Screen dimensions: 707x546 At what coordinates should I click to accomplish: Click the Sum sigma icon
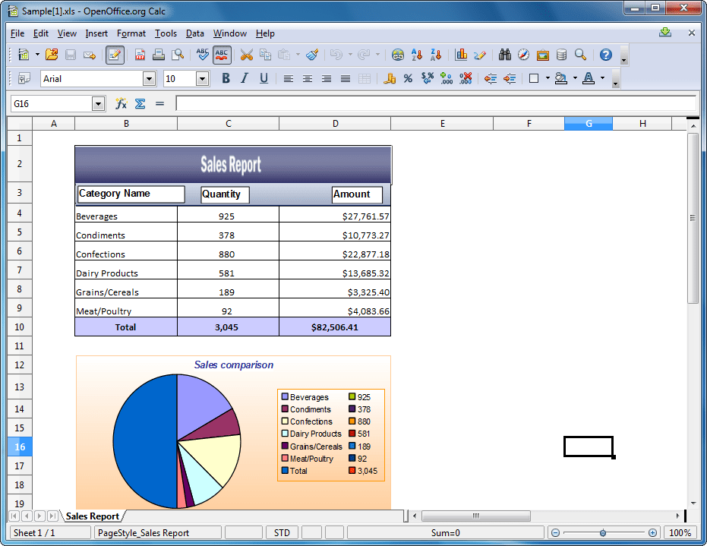pyautogui.click(x=140, y=104)
